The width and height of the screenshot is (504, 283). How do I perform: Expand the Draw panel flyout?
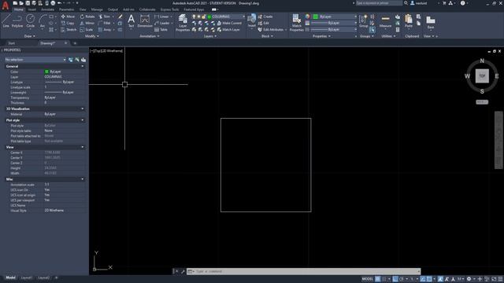point(30,36)
